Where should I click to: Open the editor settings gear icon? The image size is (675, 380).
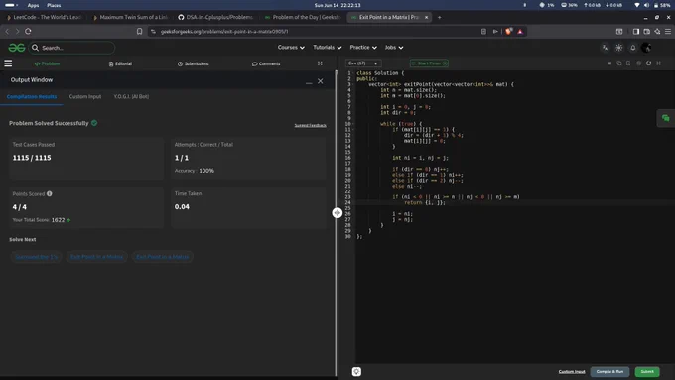click(x=638, y=63)
